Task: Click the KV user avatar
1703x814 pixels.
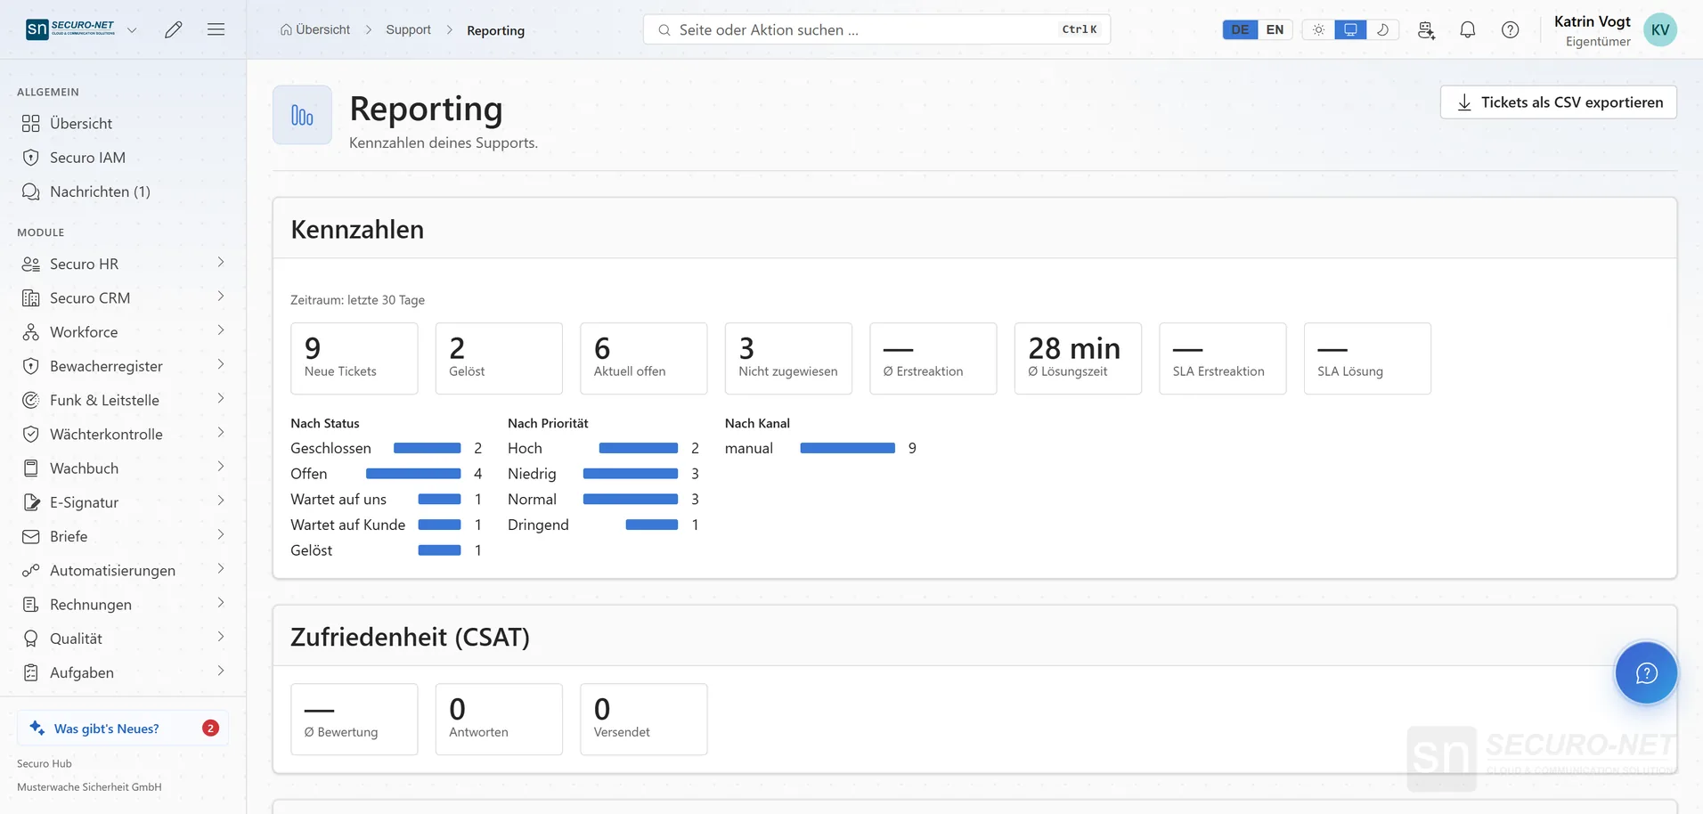Action: click(1660, 29)
